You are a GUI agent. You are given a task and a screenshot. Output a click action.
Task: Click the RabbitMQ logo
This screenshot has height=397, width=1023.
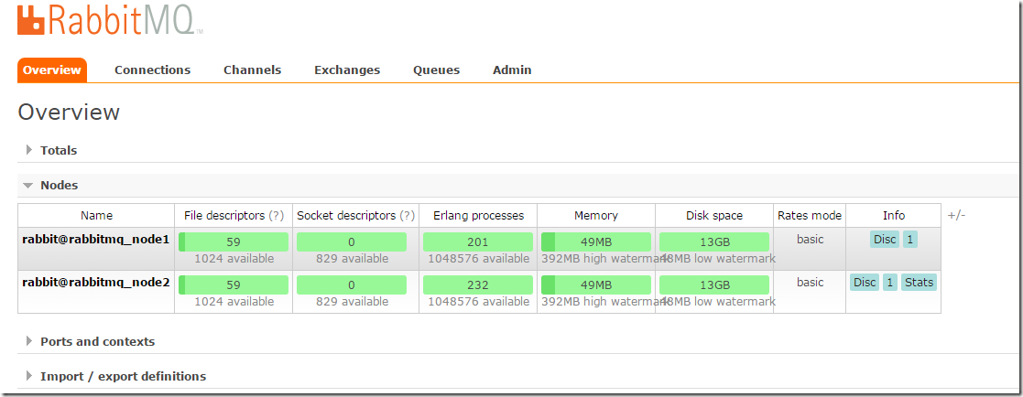[x=110, y=20]
